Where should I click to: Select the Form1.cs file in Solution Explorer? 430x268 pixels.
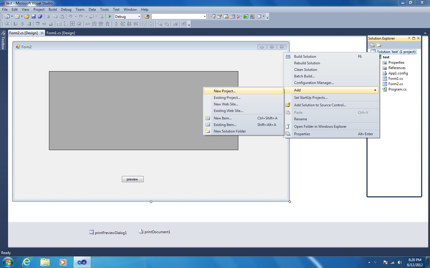point(395,79)
